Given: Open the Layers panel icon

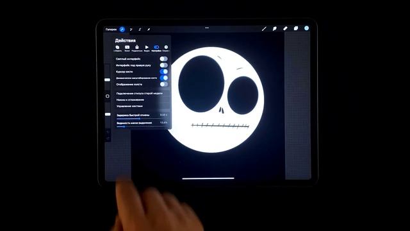Looking at the screenshot, I should point(296,28).
